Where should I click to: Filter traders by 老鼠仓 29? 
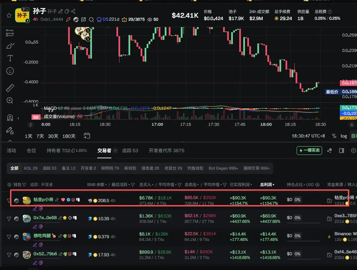pos(173,168)
